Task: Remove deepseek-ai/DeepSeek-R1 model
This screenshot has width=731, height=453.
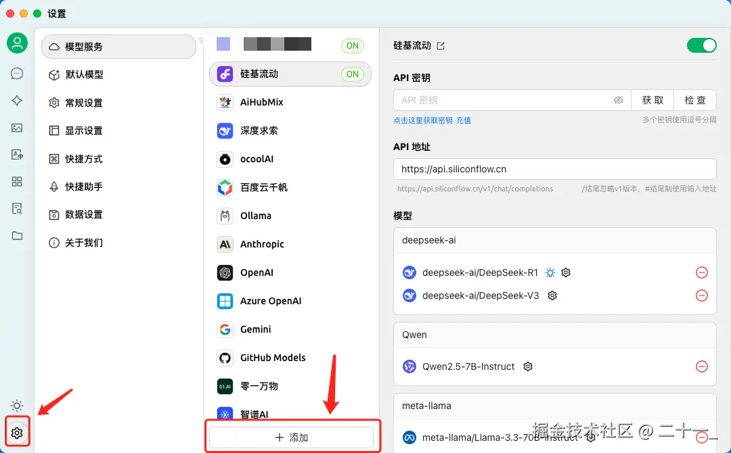Action: tap(702, 272)
